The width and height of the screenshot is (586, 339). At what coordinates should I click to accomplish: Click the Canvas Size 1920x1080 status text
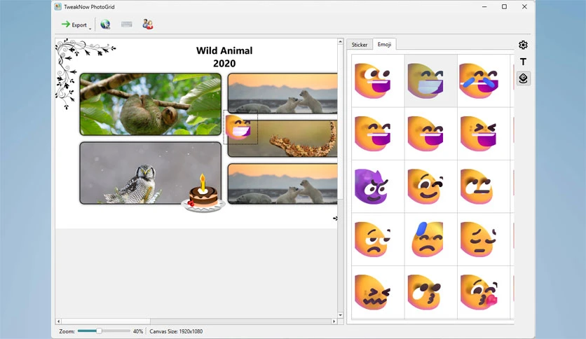tap(176, 331)
